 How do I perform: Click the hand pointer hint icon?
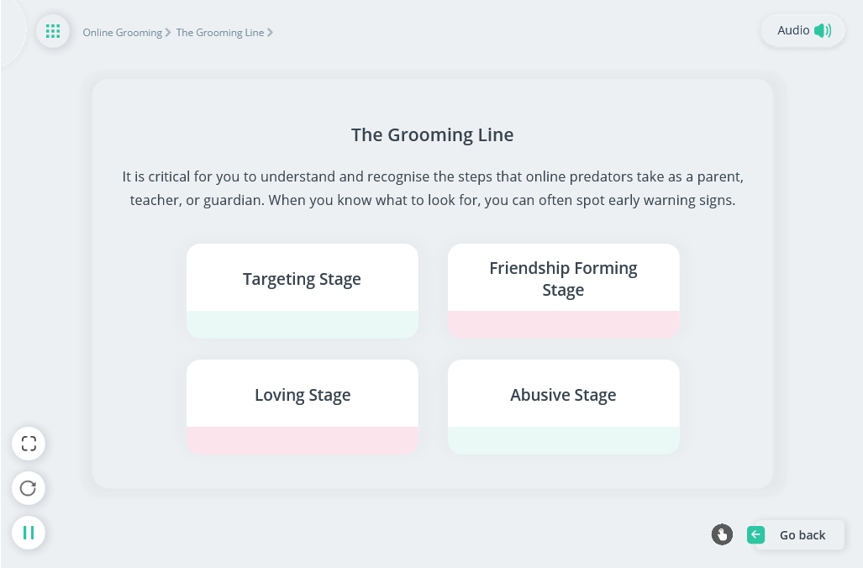722,534
